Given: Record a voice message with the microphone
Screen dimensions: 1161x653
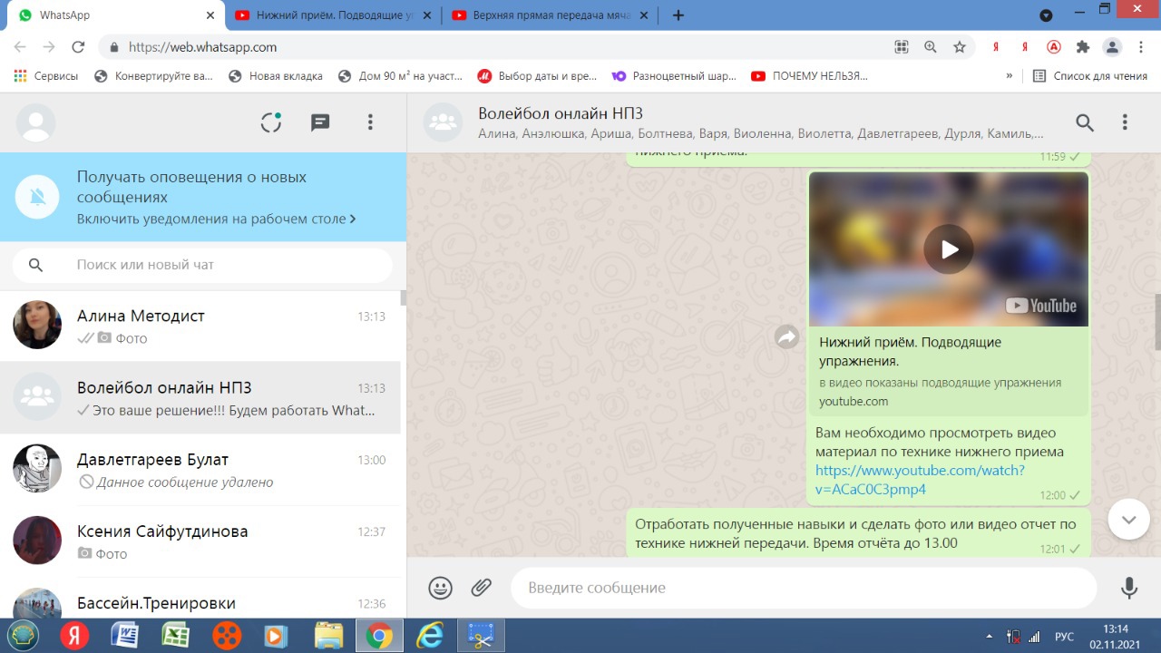Looking at the screenshot, I should (x=1128, y=588).
